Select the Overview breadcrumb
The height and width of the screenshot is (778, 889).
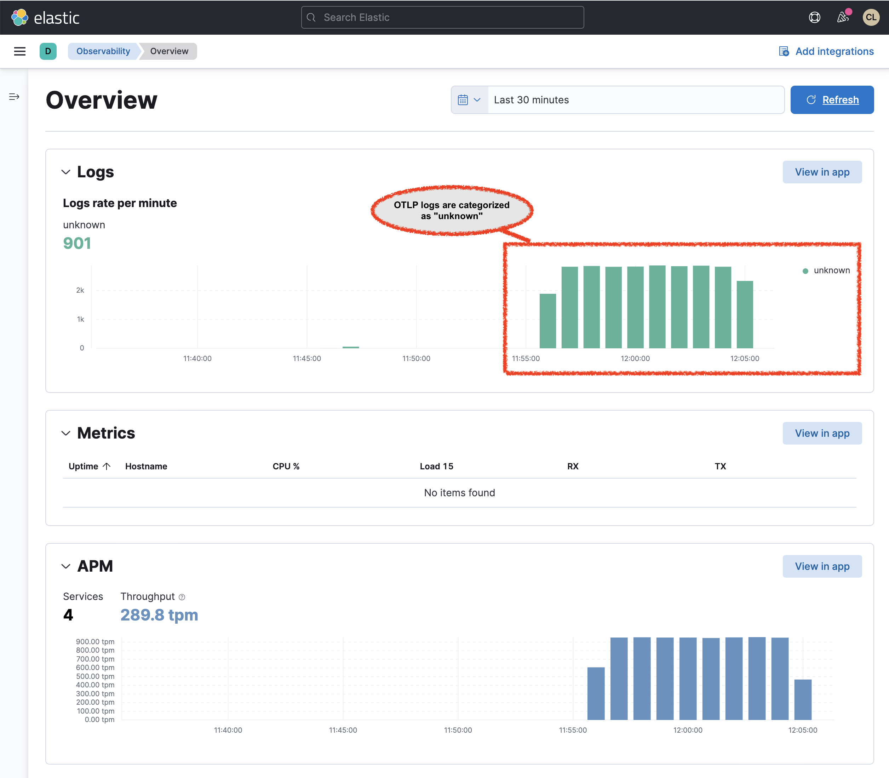pyautogui.click(x=169, y=51)
